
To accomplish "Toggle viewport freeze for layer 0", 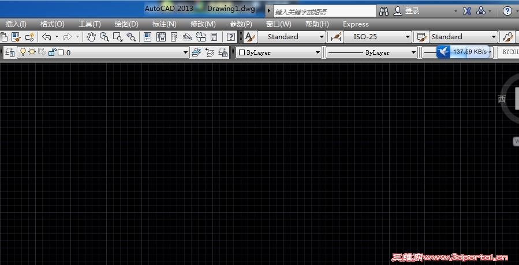I will click(42, 52).
